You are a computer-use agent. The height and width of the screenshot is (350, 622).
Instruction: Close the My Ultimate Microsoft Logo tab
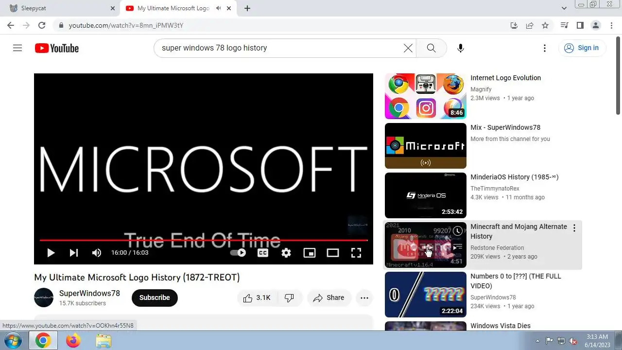point(229,8)
